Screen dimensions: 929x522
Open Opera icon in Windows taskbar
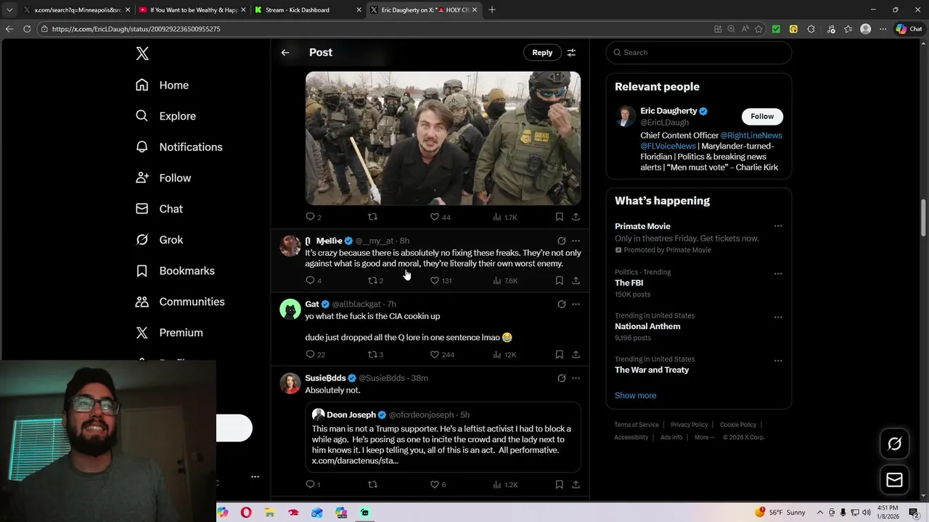pos(246,513)
